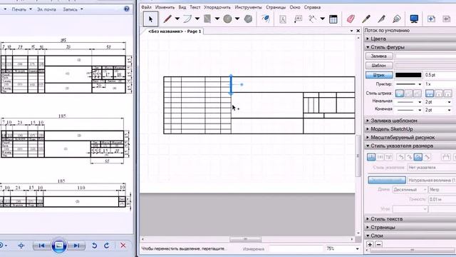Rotate image clockwise in photo viewer
This screenshot has width=456, height=257.
(107, 246)
